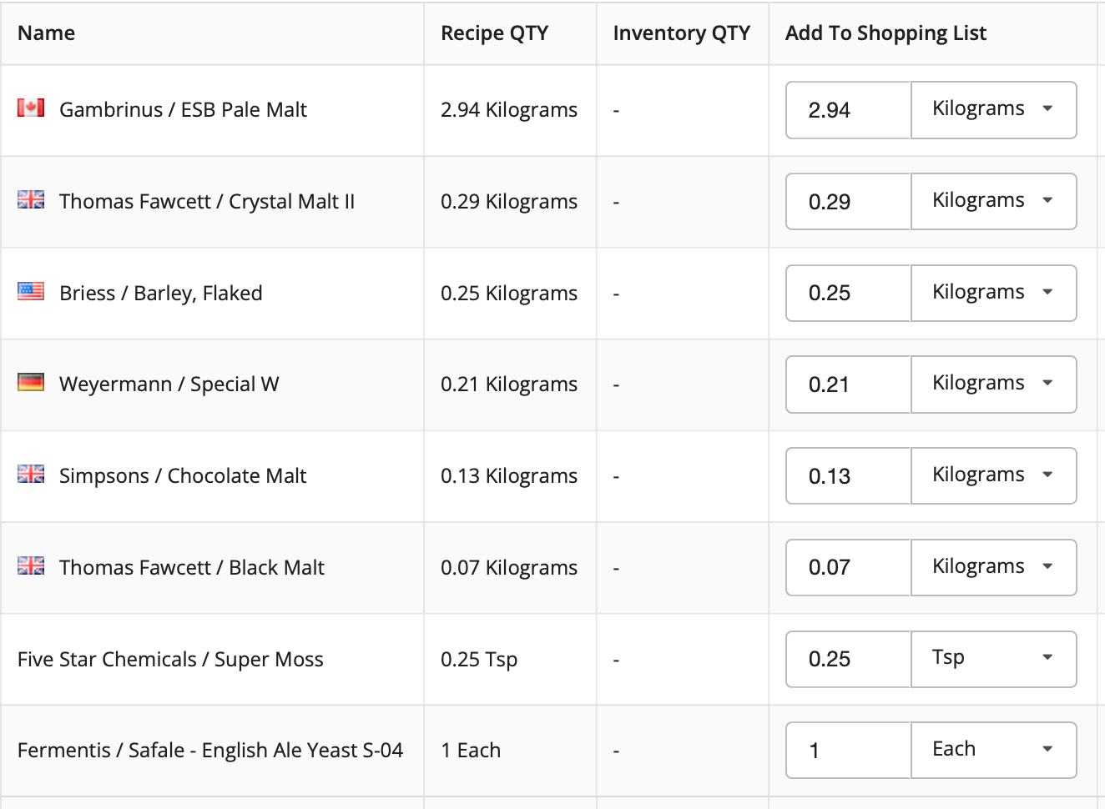Click the 0.25 quantity field for Barley, Flaked
1105x809 pixels.
click(848, 293)
